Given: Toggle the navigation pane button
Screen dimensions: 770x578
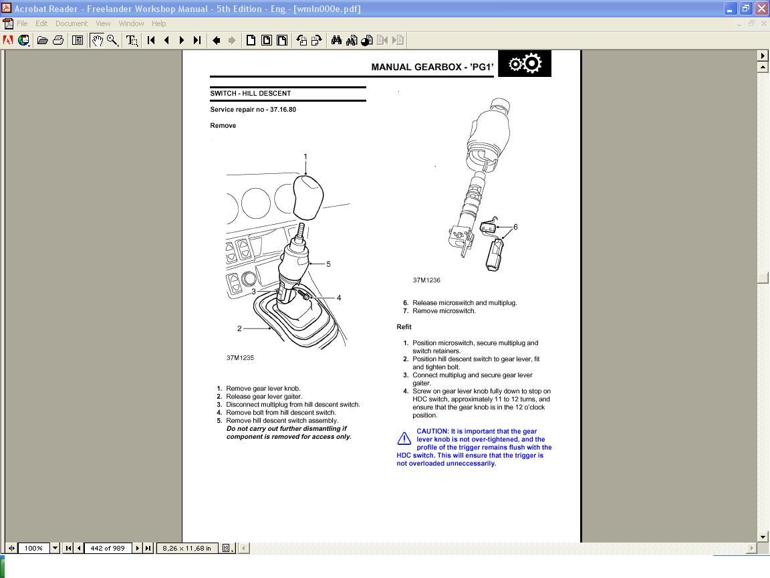Looking at the screenshot, I should pyautogui.click(x=78, y=40).
